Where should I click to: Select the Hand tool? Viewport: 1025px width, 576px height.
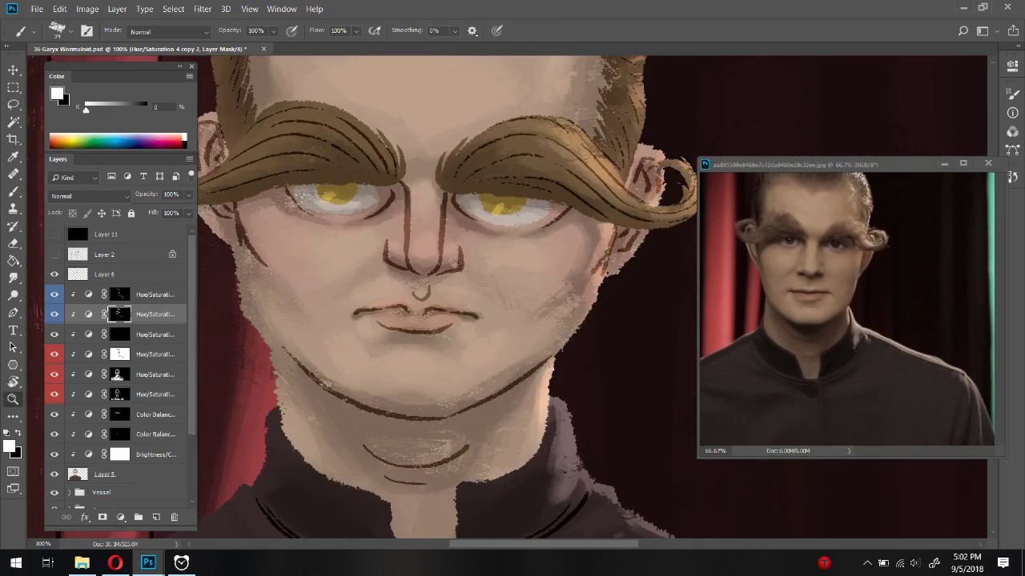click(x=14, y=382)
